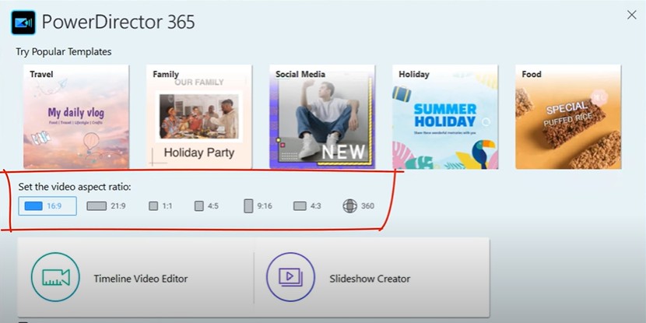
Task: Close the PowerDirector launcher window
Action: [631, 16]
